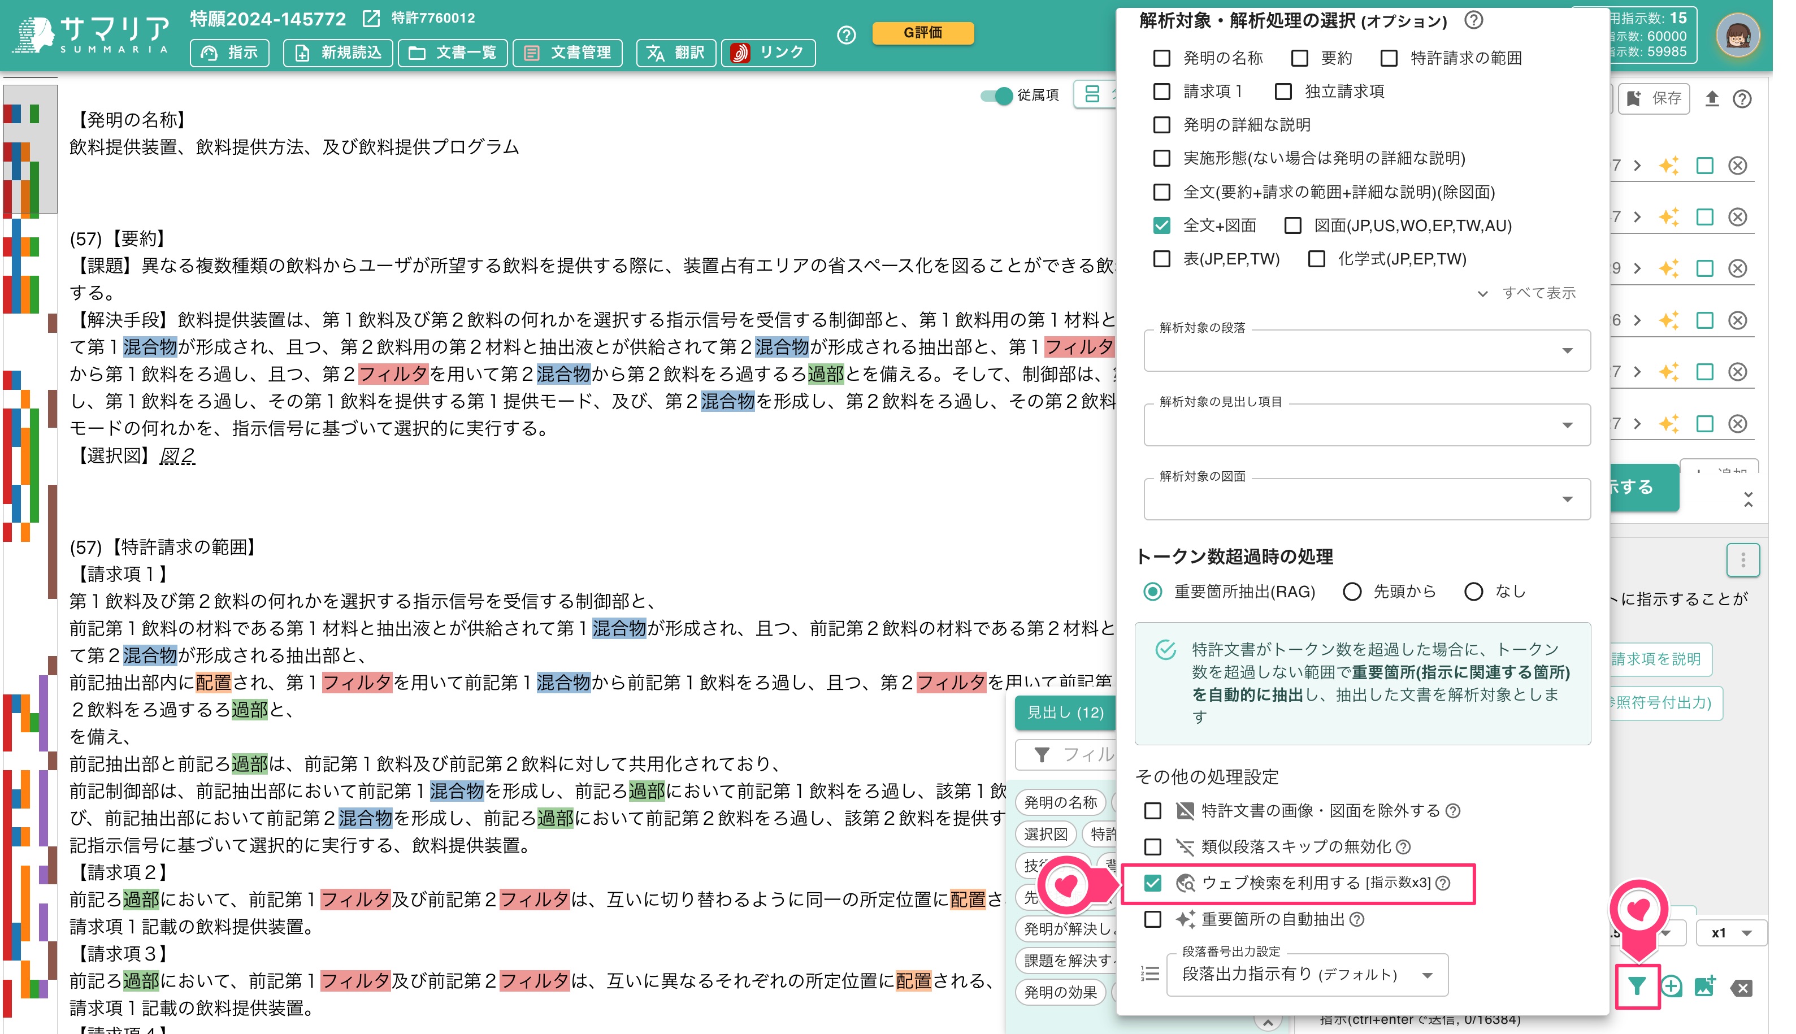Click the upload arrow icon next to 保存

pyautogui.click(x=1712, y=99)
